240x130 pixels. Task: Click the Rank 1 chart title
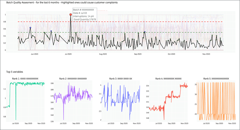click(25, 78)
